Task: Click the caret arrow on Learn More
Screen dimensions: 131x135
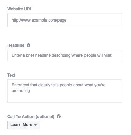Action: (36, 125)
